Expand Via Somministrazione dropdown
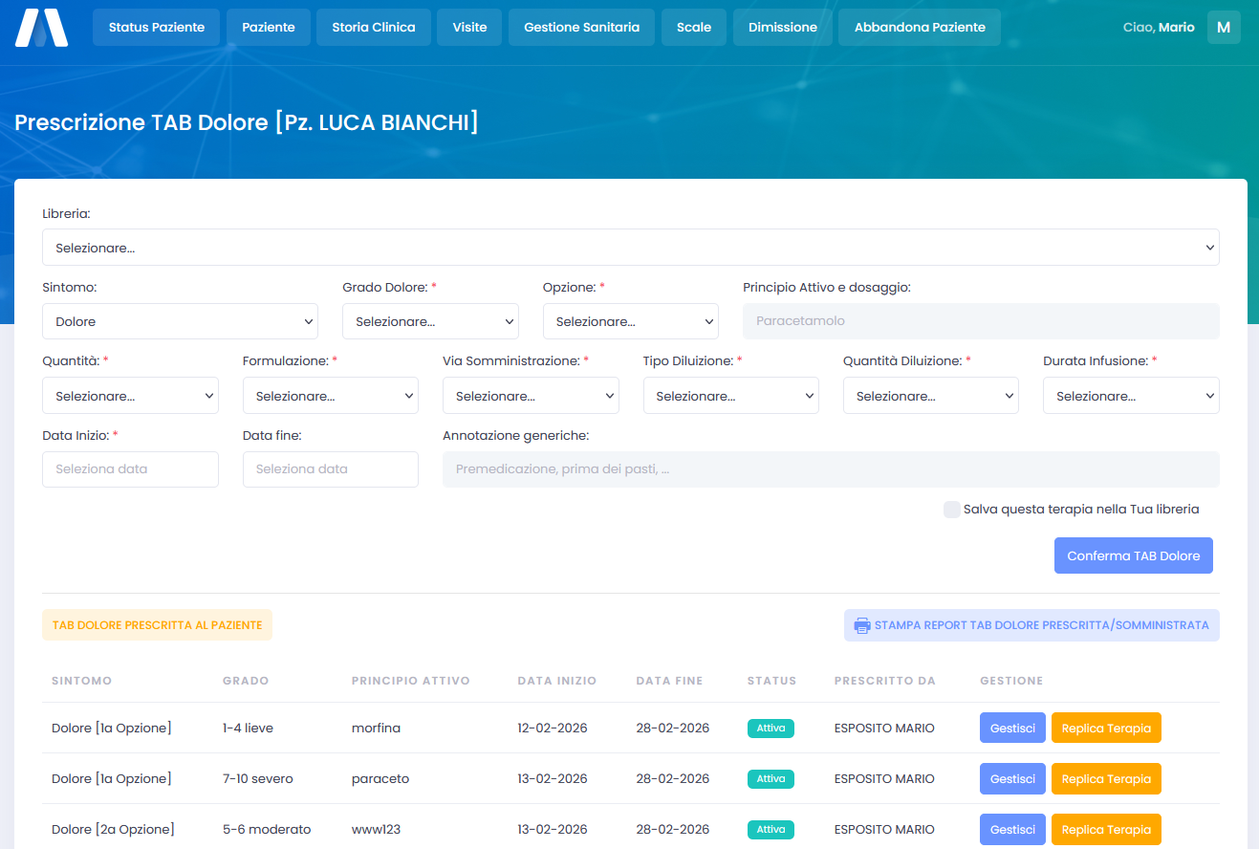Screen dimensions: 1259x849 [x=531, y=396]
